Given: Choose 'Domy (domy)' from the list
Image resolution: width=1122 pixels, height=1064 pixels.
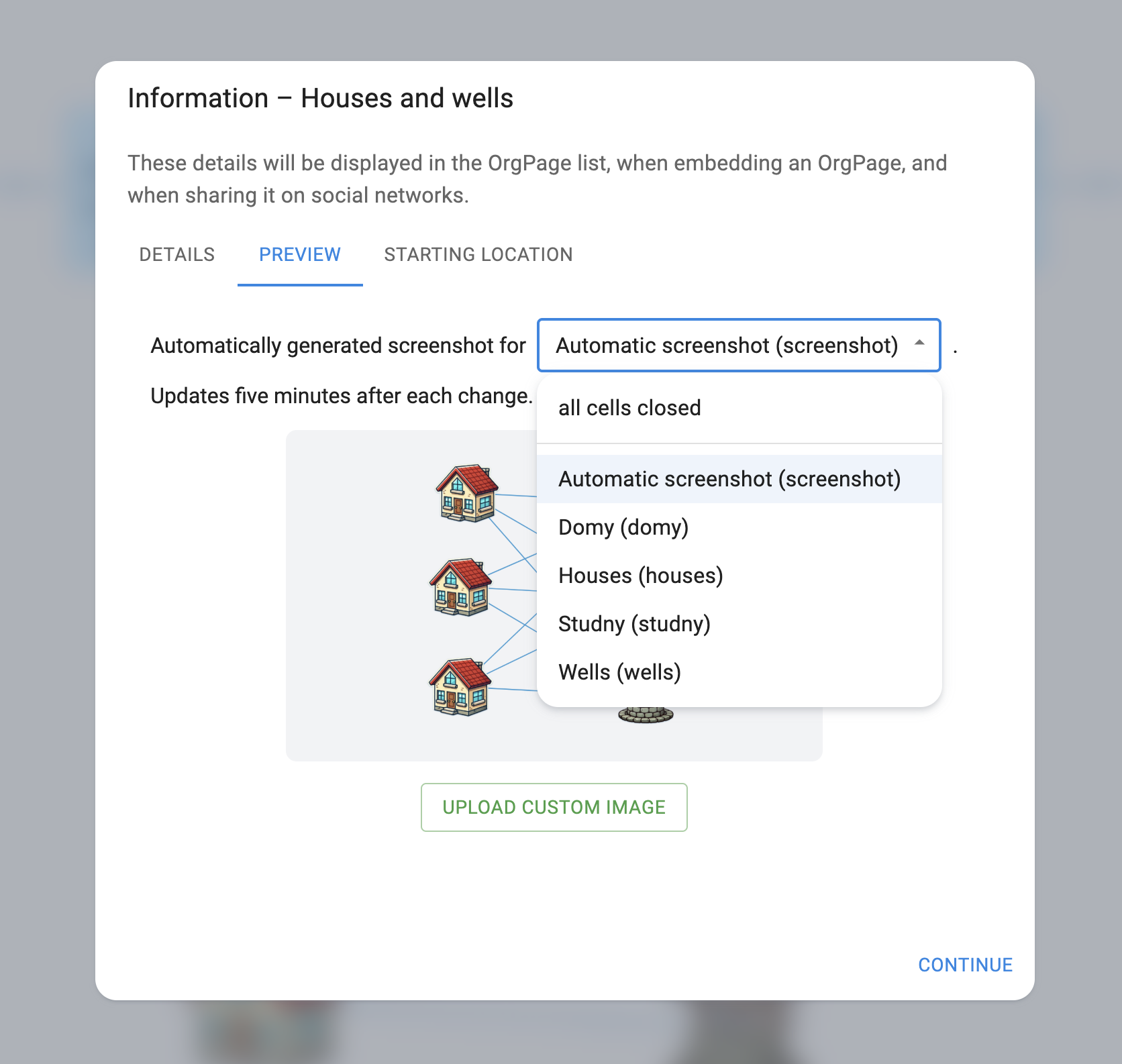Looking at the screenshot, I should (x=623, y=527).
